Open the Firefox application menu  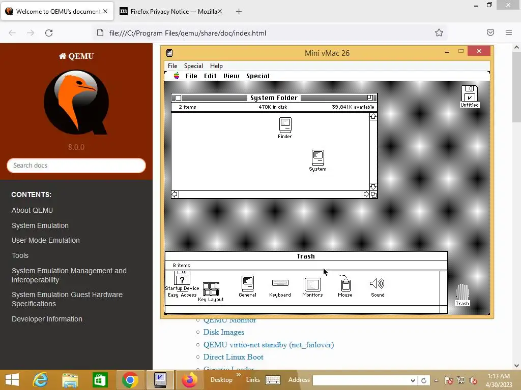pyautogui.click(x=509, y=32)
